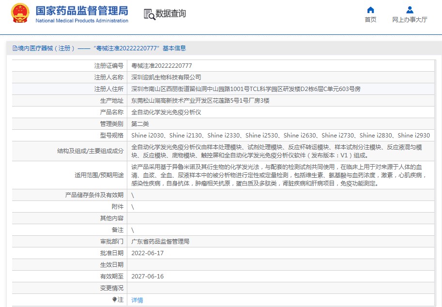Screen dimensions: 442x307
Task: Select management category value 第二类
Action: 140,124
